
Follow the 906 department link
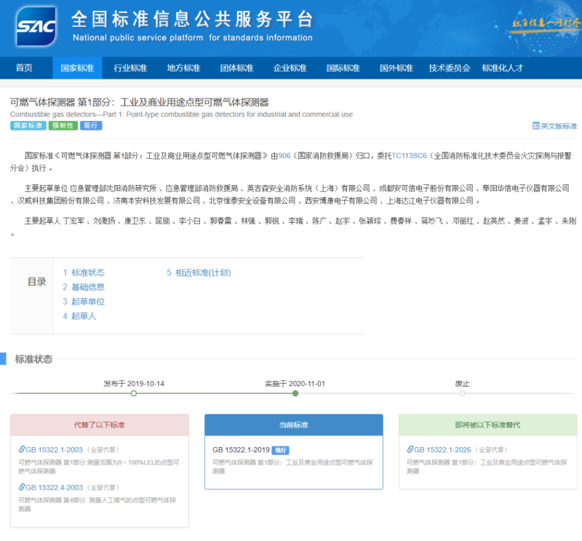pos(284,155)
